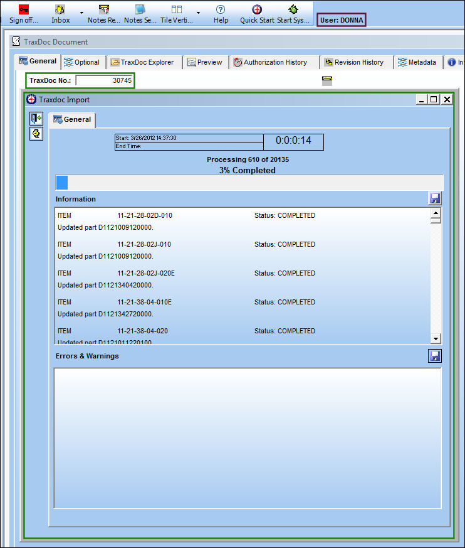Open Notes Se... toolbar item
Viewport: 465px width, 548px height.
coord(140,14)
